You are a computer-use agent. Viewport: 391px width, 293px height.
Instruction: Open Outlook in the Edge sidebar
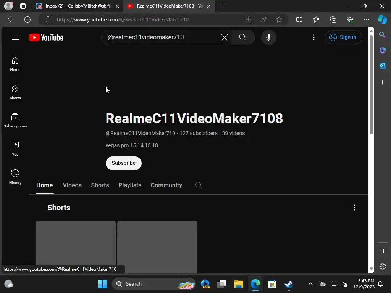382,66
